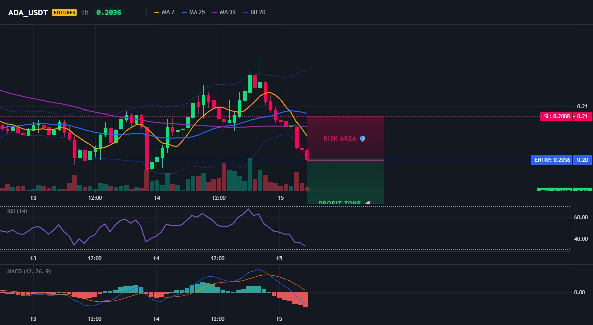Click the ADA_USDT symbol name
The height and width of the screenshot is (325, 593).
(28, 12)
